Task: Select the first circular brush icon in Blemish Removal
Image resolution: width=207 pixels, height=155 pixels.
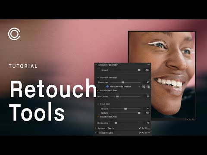Action: [x=144, y=87]
